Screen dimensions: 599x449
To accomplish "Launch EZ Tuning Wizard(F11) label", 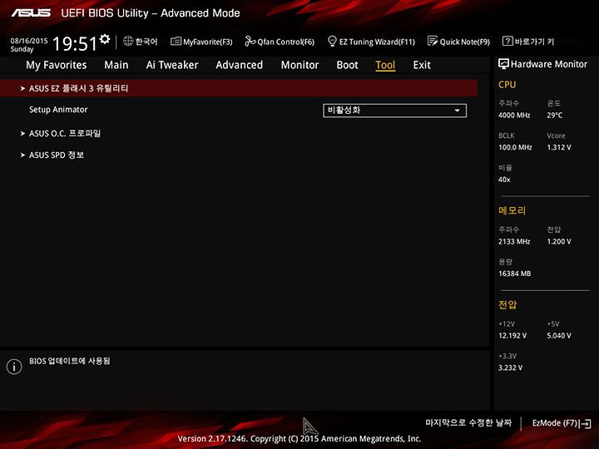I will [x=377, y=42].
